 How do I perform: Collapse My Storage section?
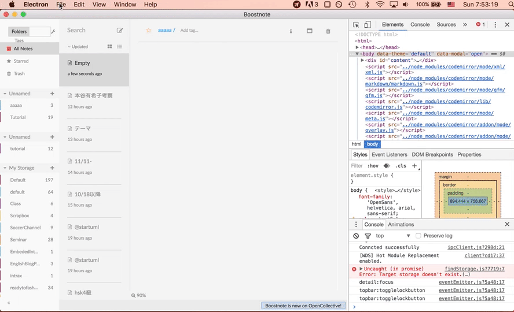[x=5, y=168]
